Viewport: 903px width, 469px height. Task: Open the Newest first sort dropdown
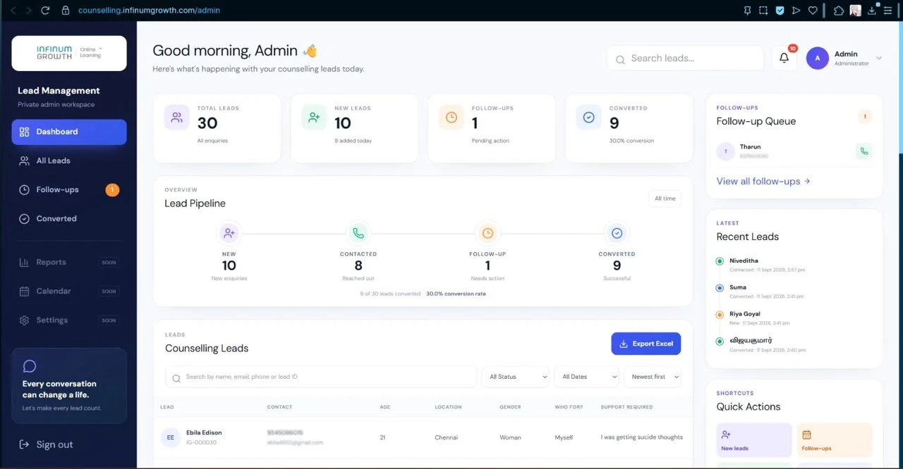click(653, 377)
